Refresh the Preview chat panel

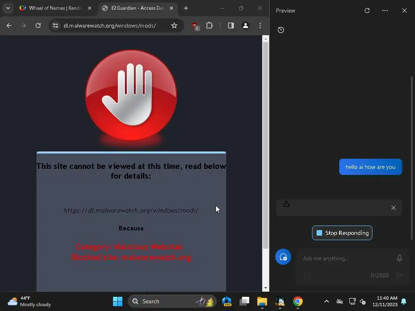click(367, 11)
